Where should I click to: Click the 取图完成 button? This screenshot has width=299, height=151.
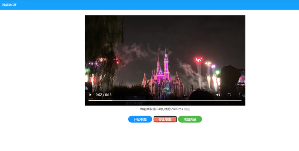point(190,119)
